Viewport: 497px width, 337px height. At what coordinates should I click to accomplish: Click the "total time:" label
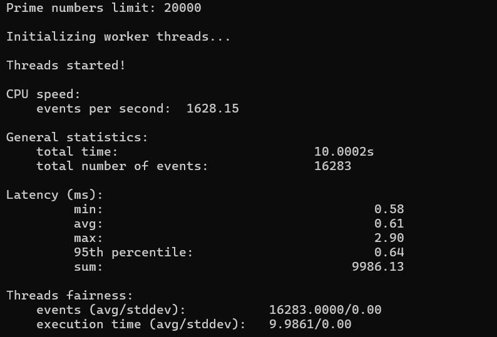click(77, 152)
